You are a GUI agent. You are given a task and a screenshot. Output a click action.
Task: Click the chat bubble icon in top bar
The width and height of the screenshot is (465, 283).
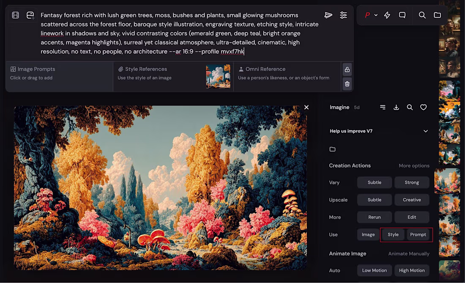coord(402,15)
